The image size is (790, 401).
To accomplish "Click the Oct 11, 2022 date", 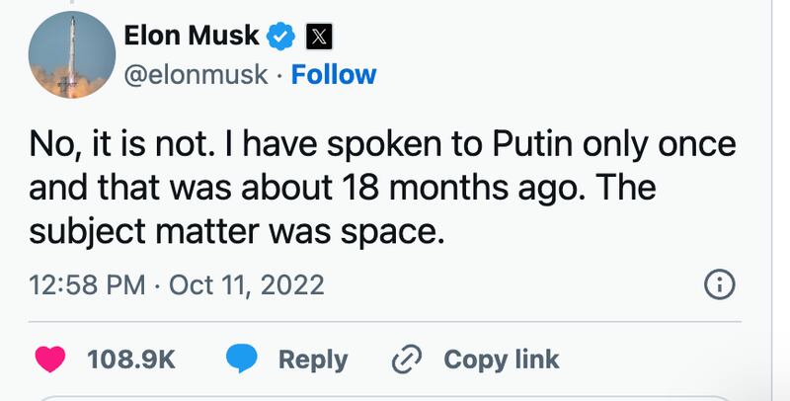I will point(246,285).
